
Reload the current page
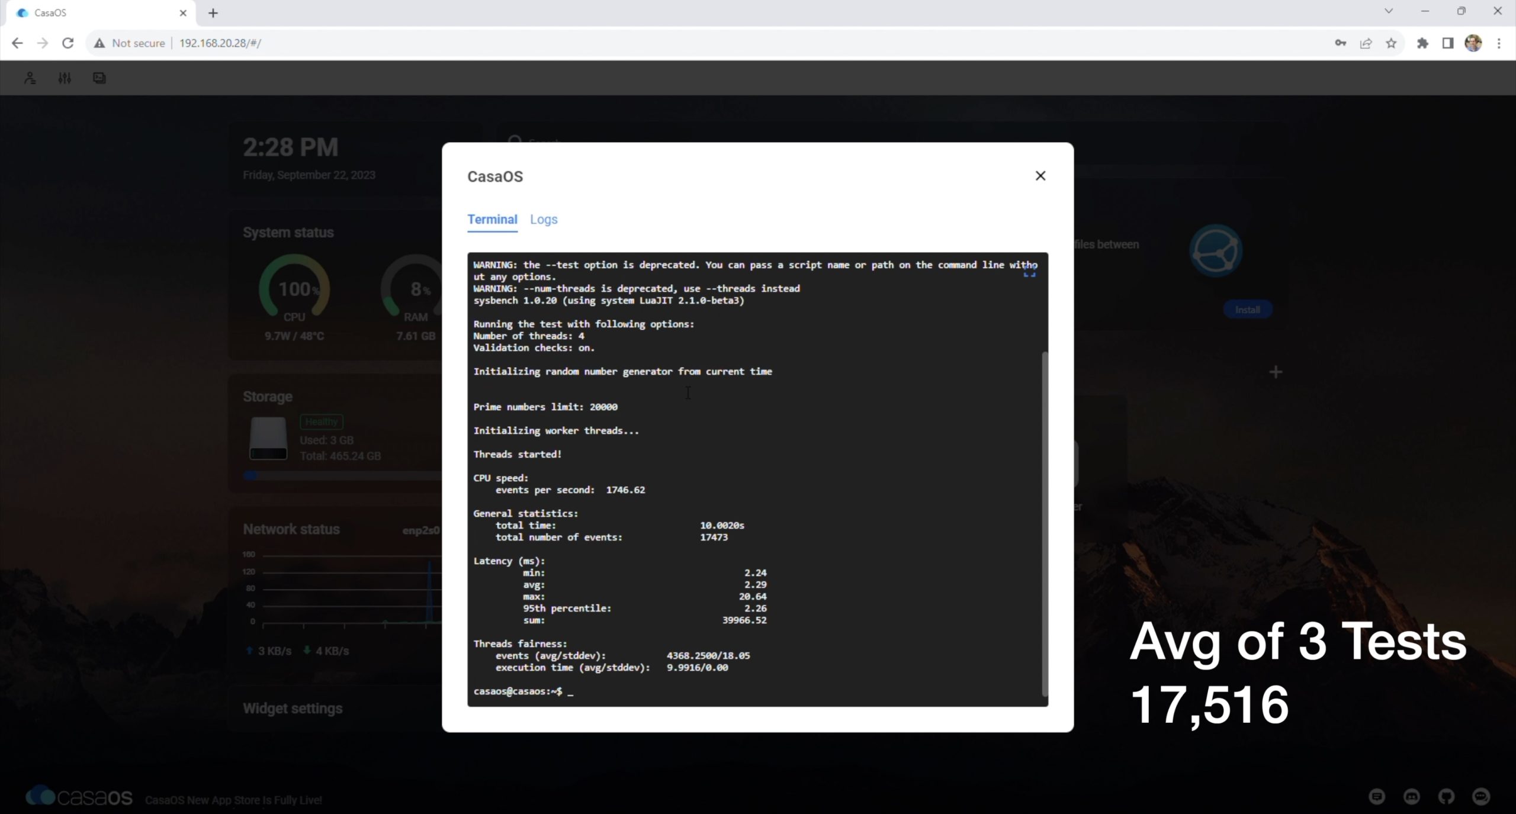pyautogui.click(x=68, y=43)
